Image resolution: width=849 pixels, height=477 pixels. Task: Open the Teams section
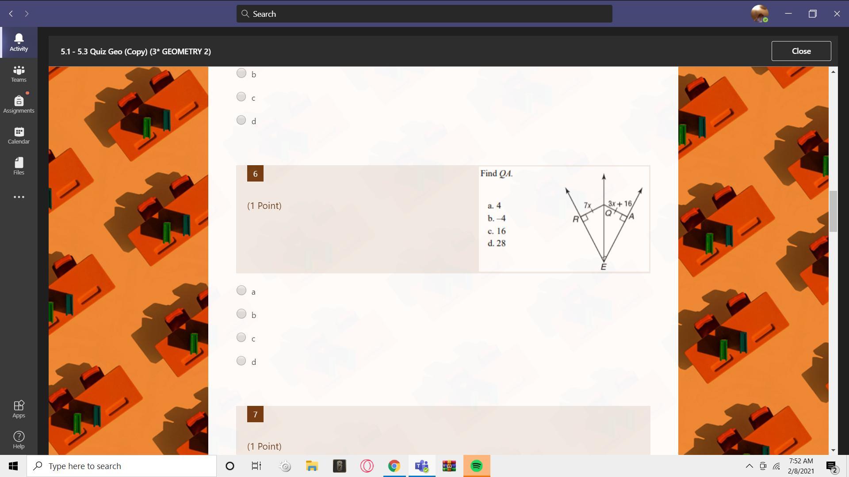click(19, 73)
